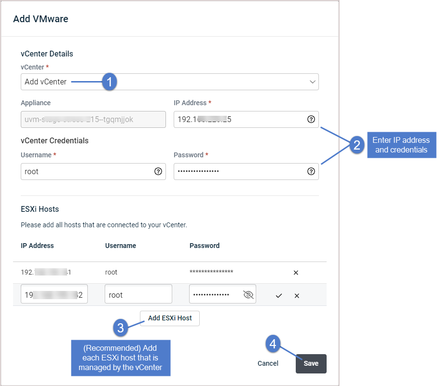The height and width of the screenshot is (386, 440).
Task: Focus the vCenter Password field
Action: coord(246,171)
